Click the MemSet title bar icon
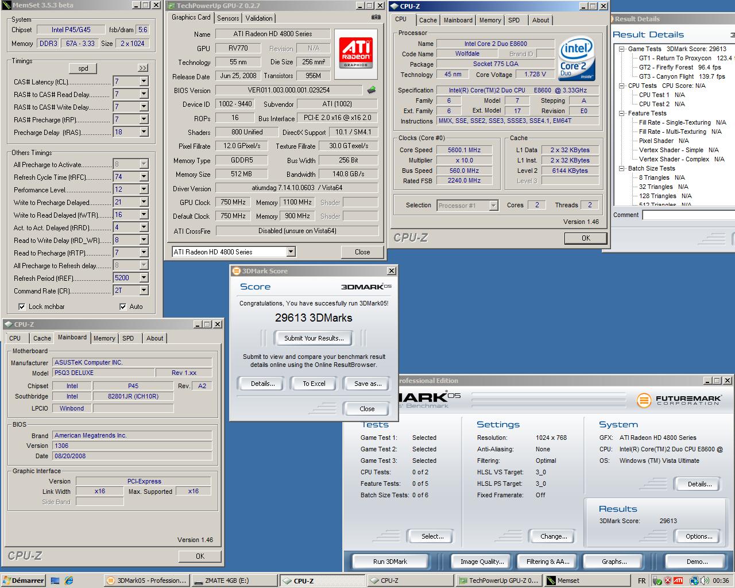The image size is (735, 588). pos(5,5)
